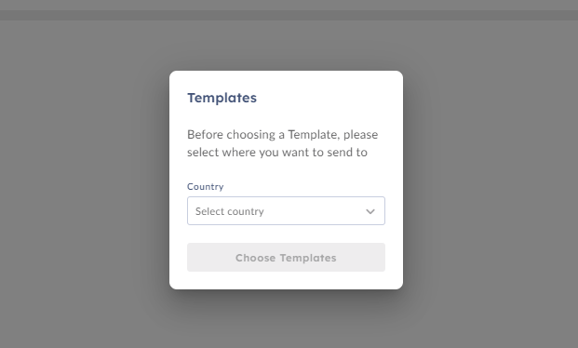Click the dimmed area above the Templates dialog

coord(286,45)
